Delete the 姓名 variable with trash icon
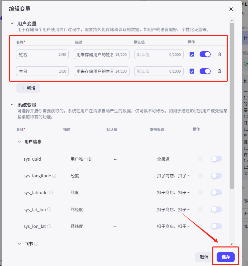This screenshot has height=266, width=248. pos(219,54)
